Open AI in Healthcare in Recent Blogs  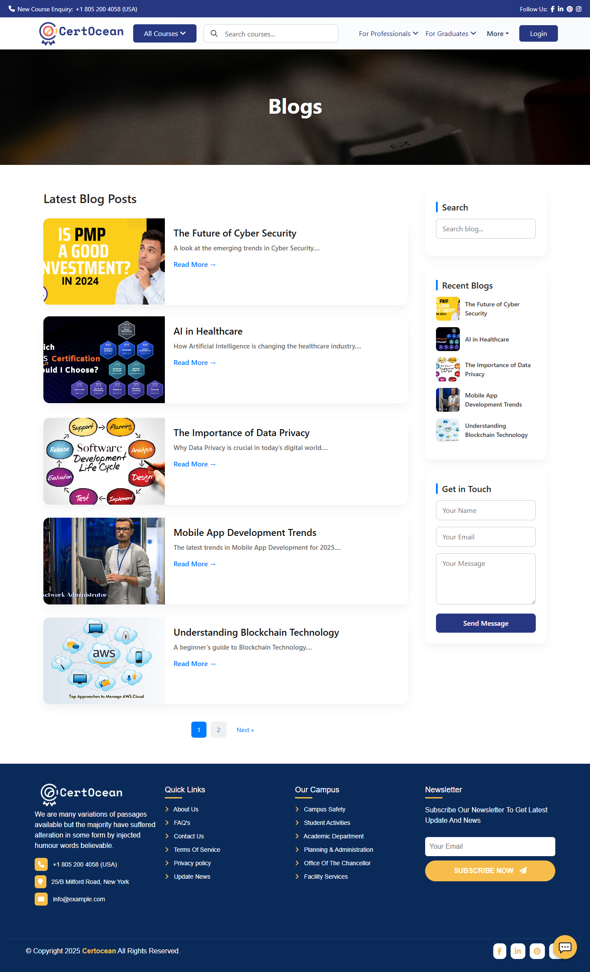(487, 339)
